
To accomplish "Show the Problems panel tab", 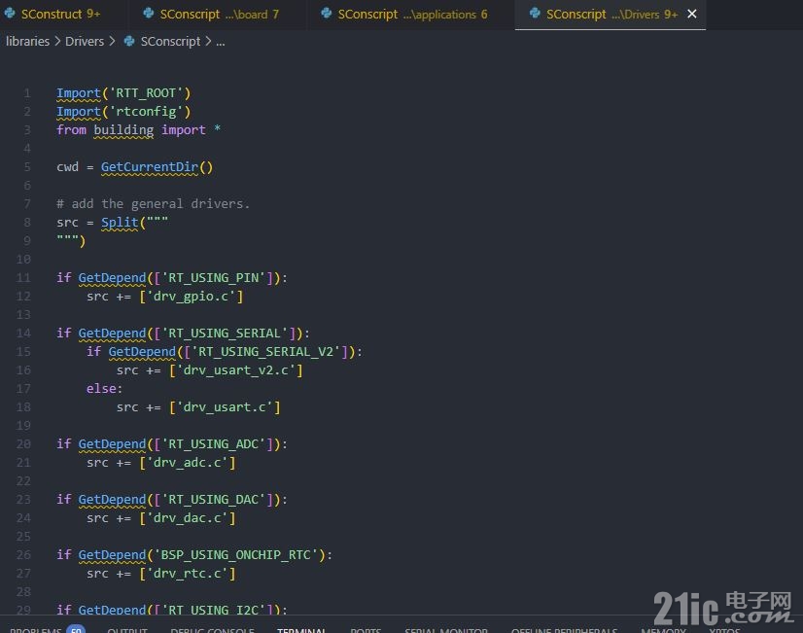I will point(35,629).
